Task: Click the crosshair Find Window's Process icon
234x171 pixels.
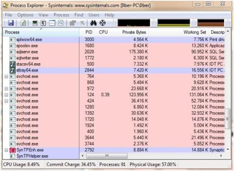Action: pyautogui.click(x=103, y=23)
